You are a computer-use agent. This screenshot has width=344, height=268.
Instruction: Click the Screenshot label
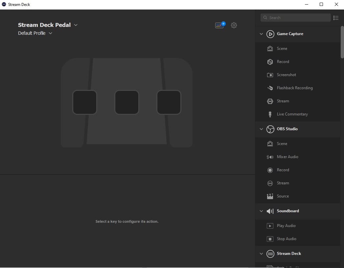286,75
